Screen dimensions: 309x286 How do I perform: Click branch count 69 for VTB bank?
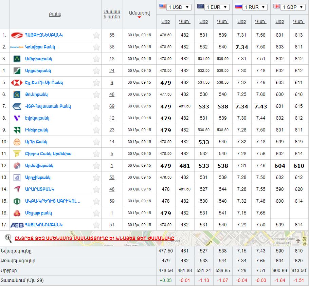coord(112,106)
